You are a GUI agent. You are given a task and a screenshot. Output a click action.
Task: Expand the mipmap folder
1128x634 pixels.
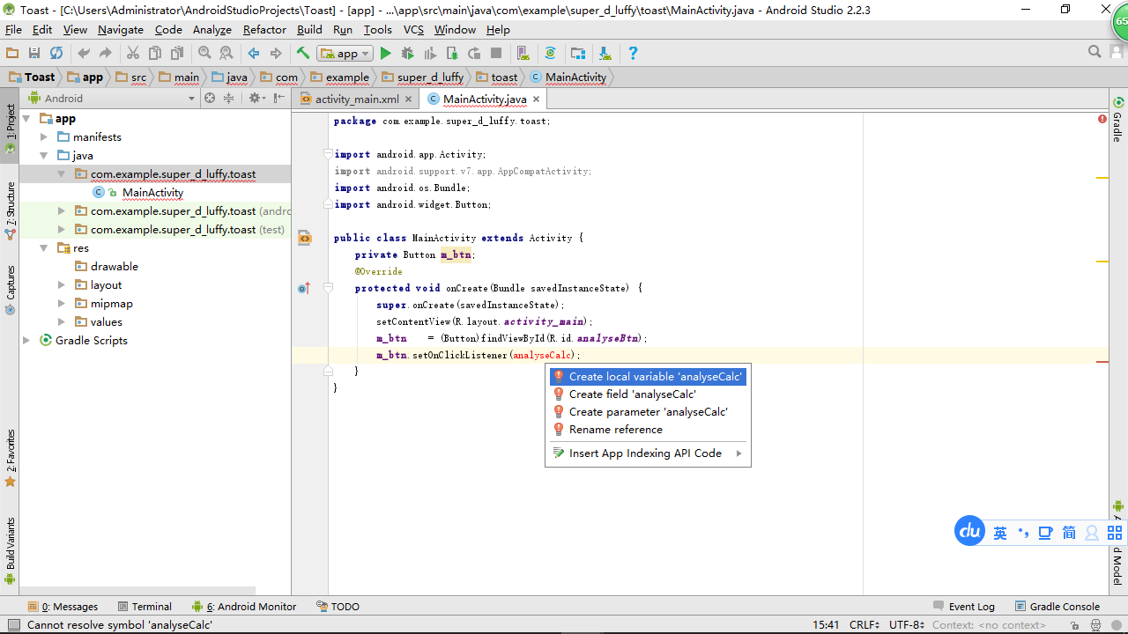click(61, 303)
